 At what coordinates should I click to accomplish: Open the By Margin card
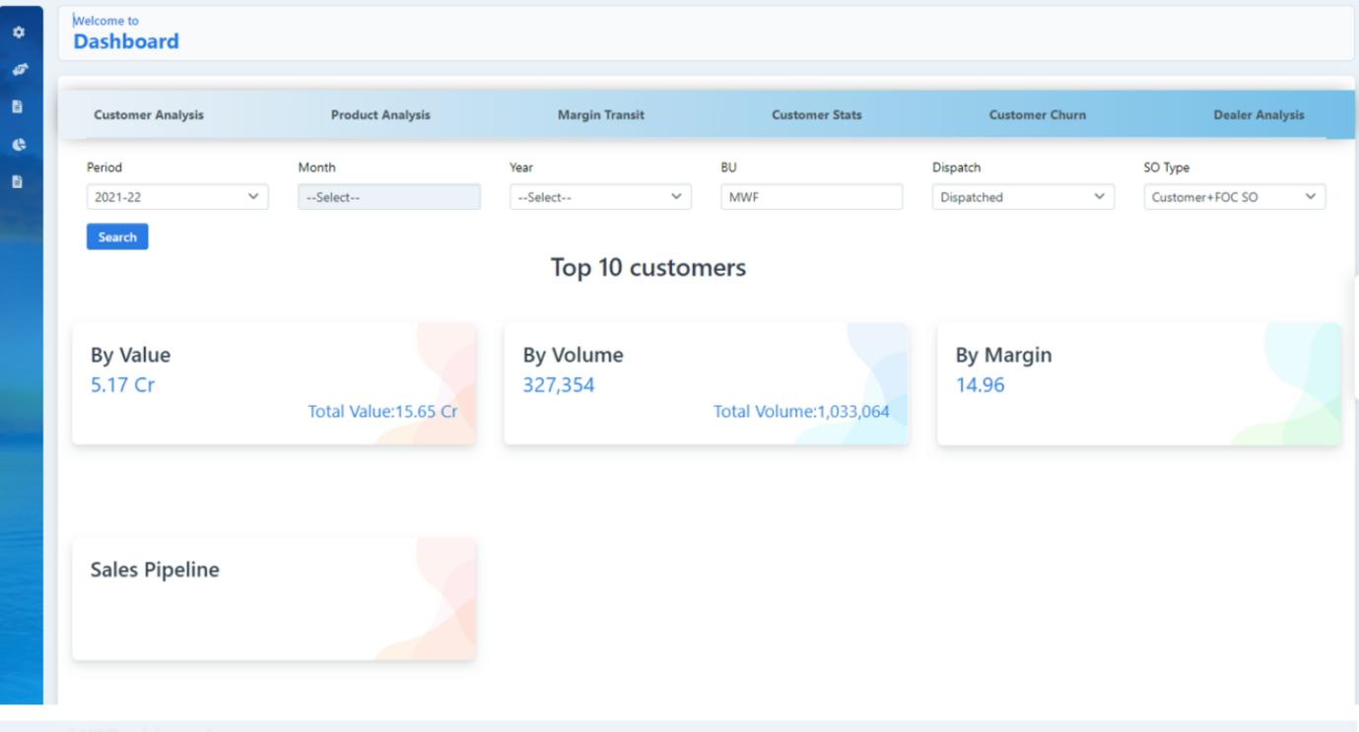[1138, 383]
